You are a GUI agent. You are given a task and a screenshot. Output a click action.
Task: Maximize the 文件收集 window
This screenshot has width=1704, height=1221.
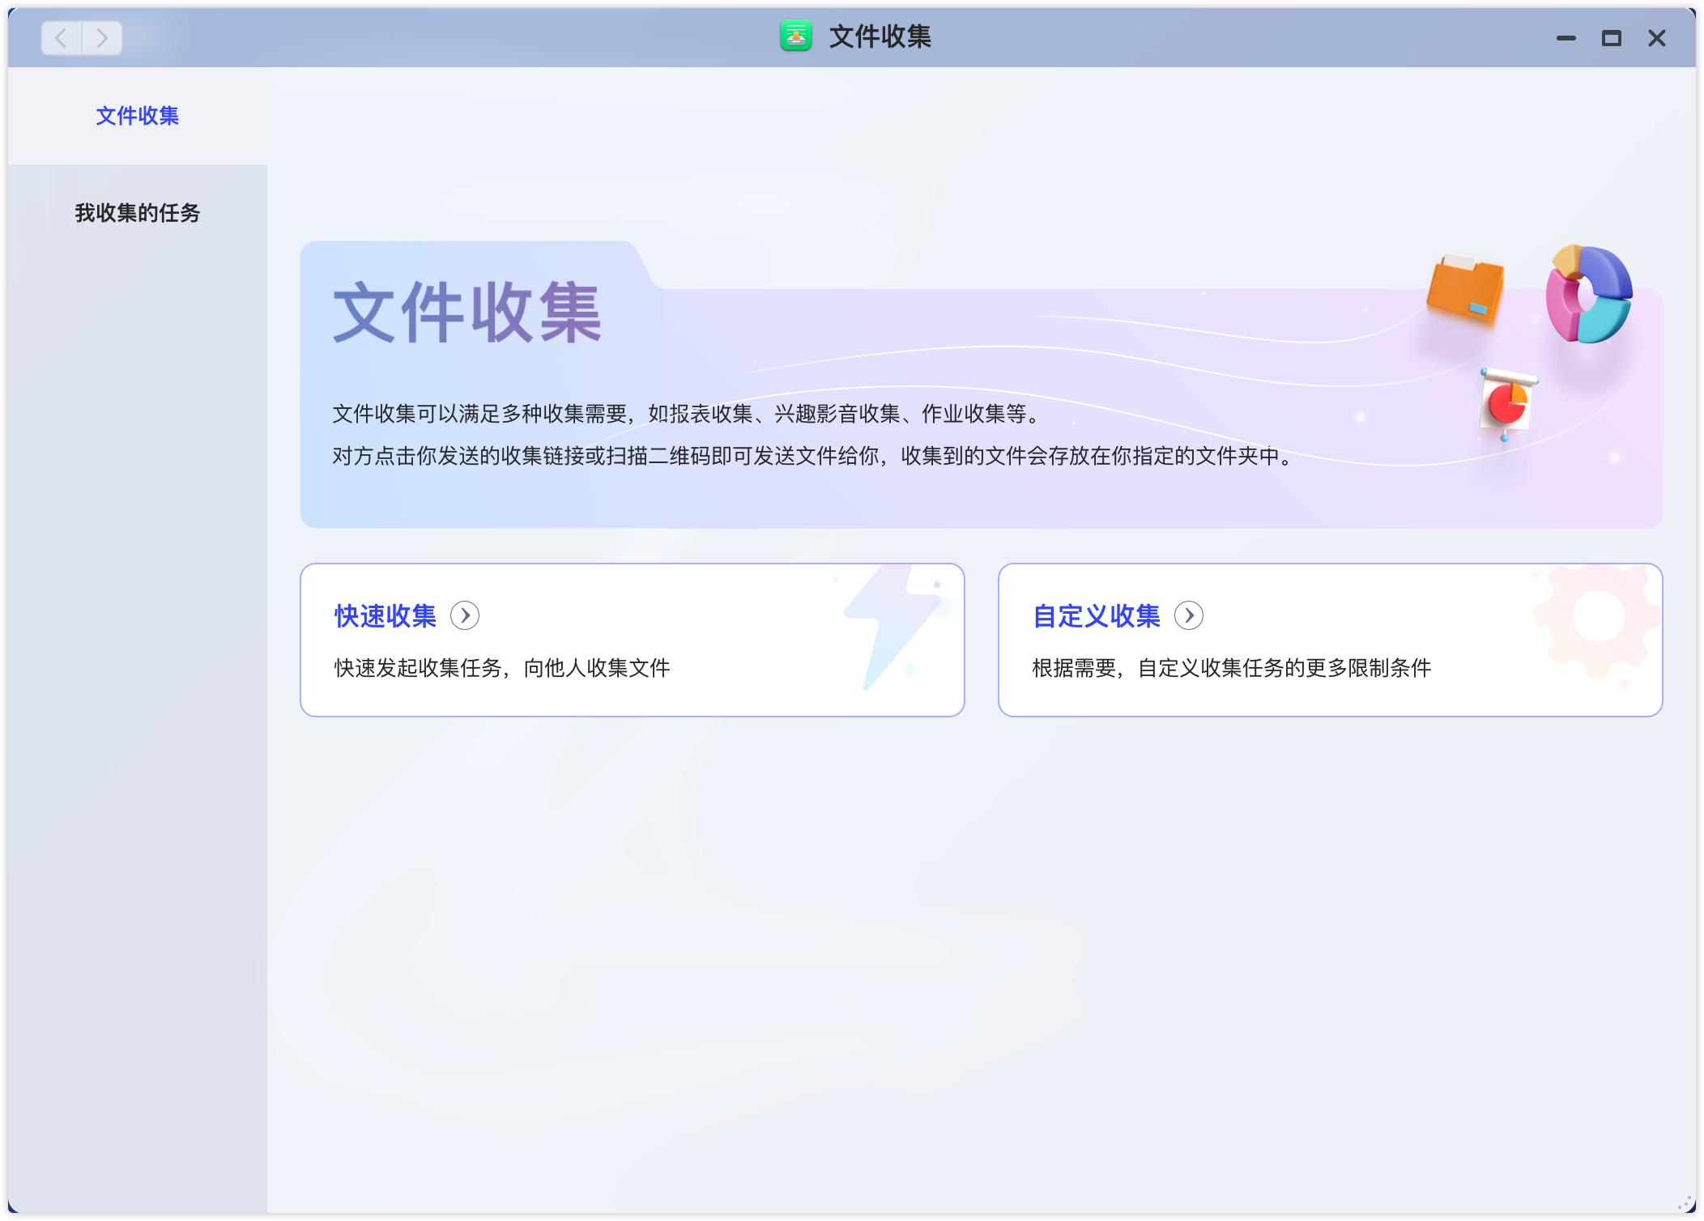tap(1613, 37)
